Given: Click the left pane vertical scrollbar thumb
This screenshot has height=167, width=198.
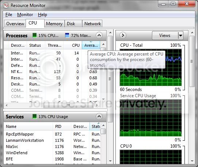Looking at the screenshot, I should click(x=110, y=79).
